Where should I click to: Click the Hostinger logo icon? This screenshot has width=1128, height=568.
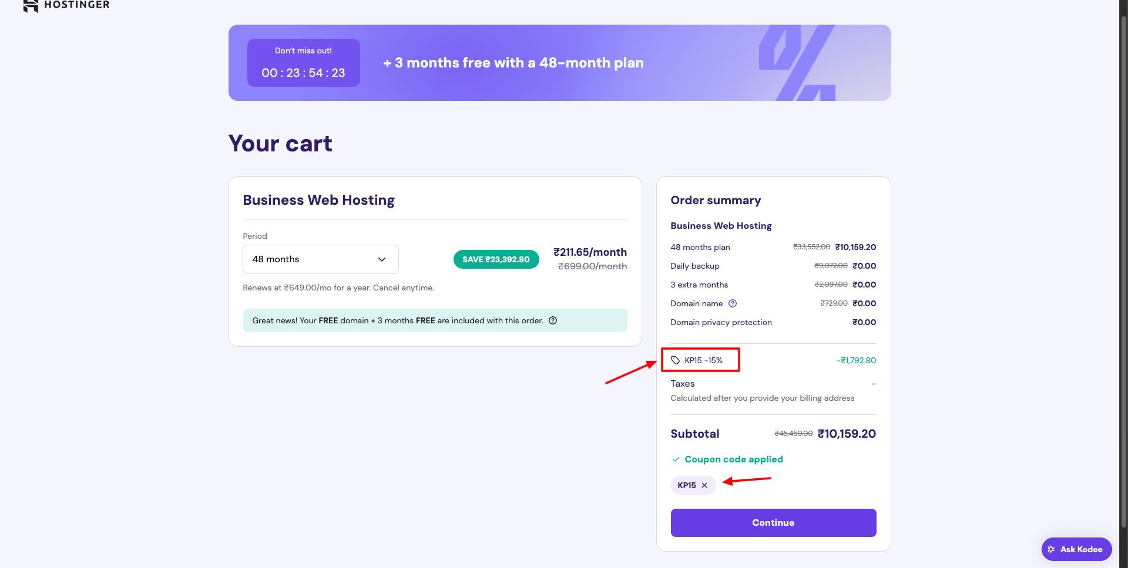click(31, 5)
